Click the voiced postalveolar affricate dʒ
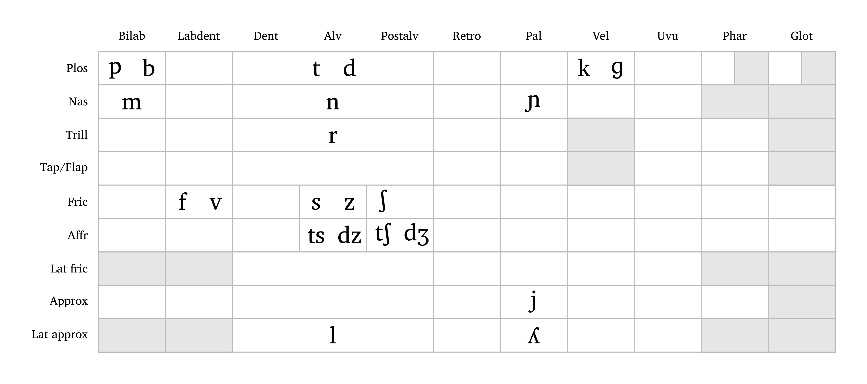 click(x=416, y=234)
